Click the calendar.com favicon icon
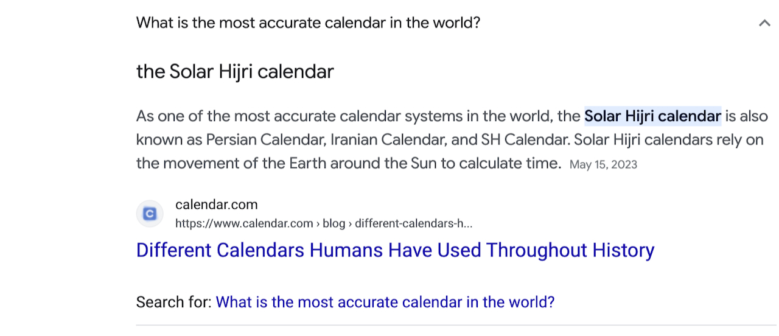 150,214
